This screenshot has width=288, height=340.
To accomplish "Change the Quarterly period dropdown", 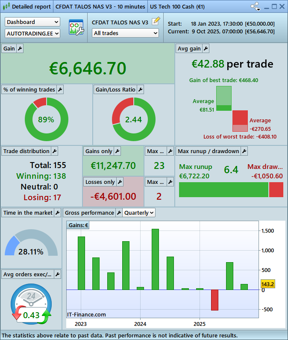I will click(139, 213).
